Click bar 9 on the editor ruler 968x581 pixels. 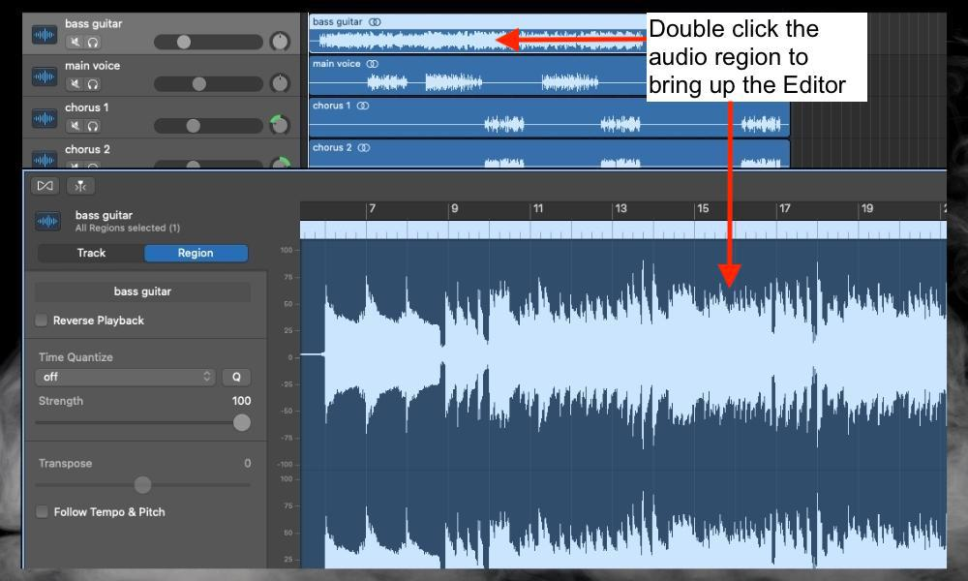tap(454, 209)
